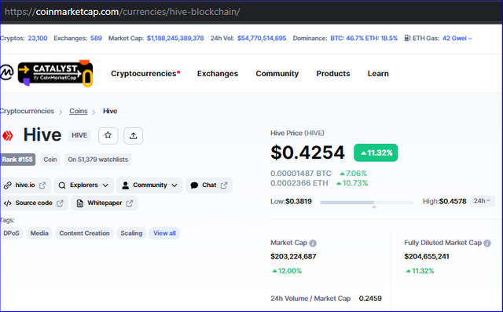Click the person icon on Community button
The width and height of the screenshot is (503, 312).
pos(126,185)
